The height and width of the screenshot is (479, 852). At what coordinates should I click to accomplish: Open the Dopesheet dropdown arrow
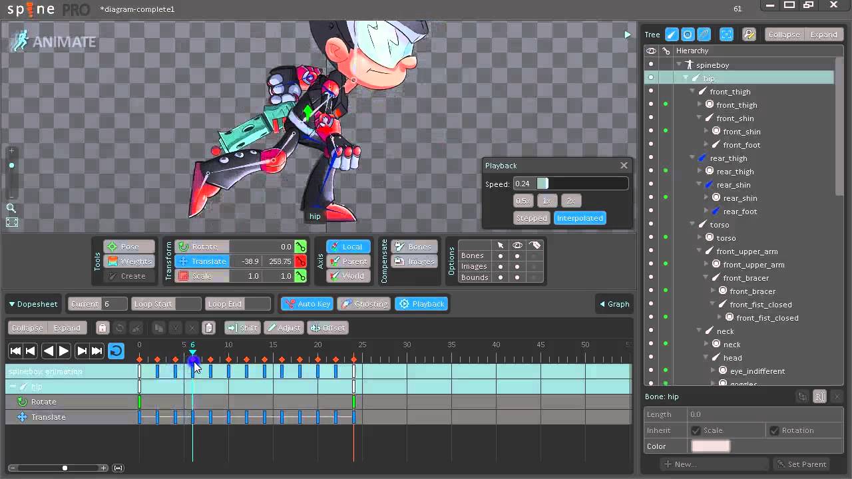pyautogui.click(x=12, y=304)
